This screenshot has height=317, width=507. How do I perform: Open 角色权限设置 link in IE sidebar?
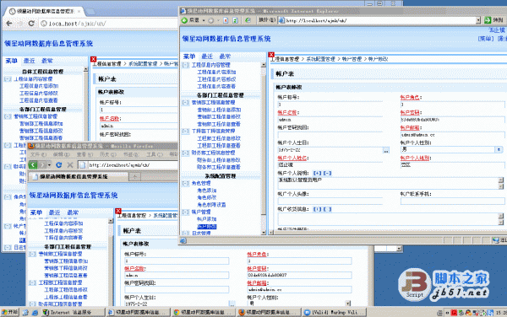pos(211,205)
